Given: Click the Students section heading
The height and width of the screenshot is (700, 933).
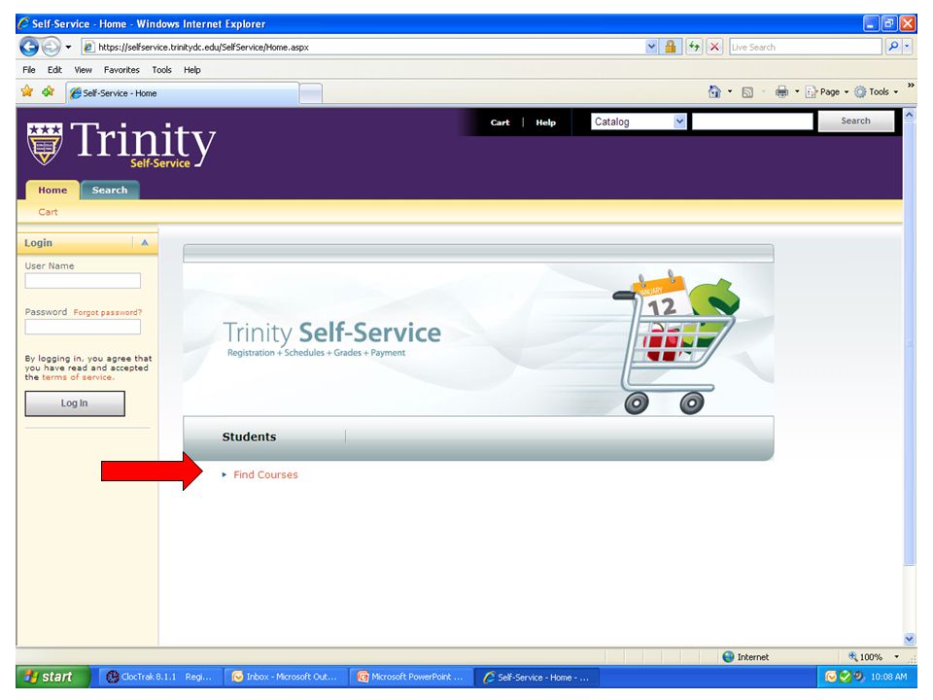Looking at the screenshot, I should pyautogui.click(x=249, y=437).
